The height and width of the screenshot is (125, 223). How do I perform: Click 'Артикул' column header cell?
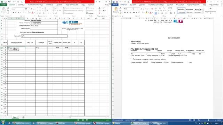click(41, 42)
